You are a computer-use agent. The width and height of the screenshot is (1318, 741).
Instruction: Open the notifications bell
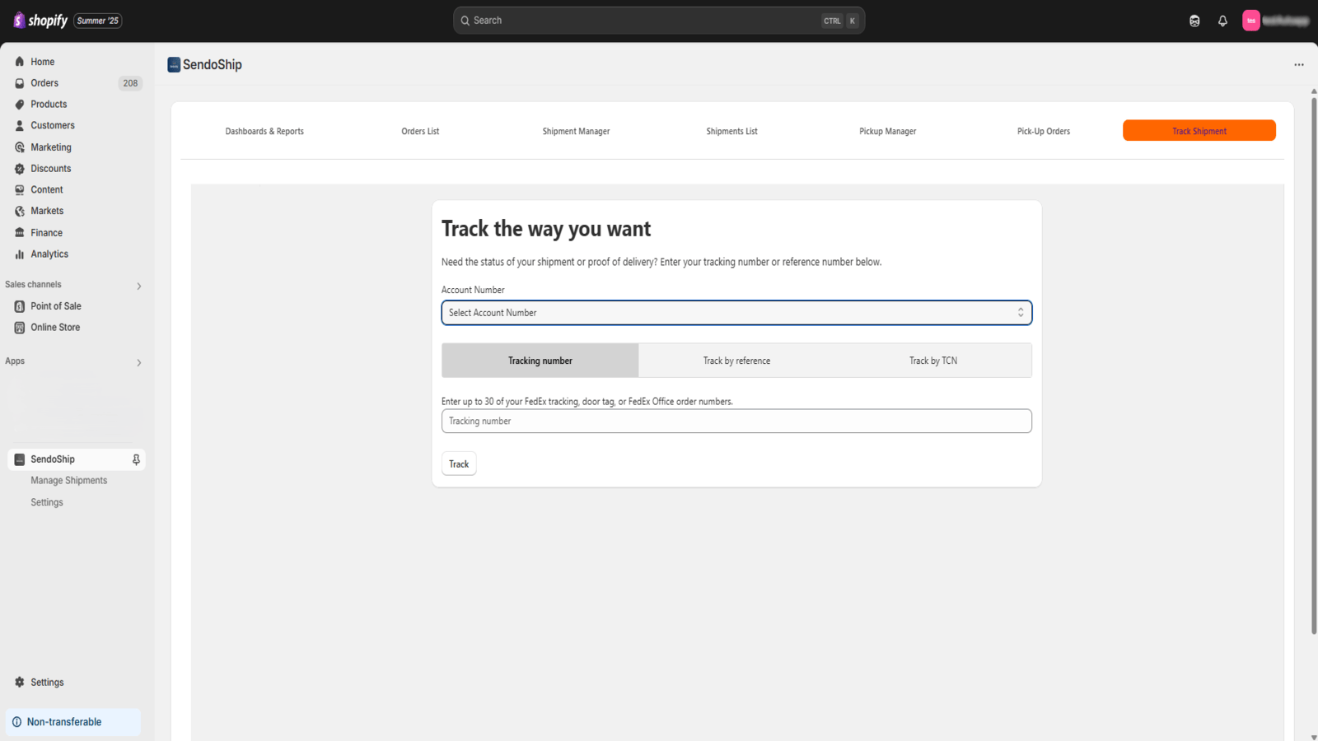pos(1222,21)
